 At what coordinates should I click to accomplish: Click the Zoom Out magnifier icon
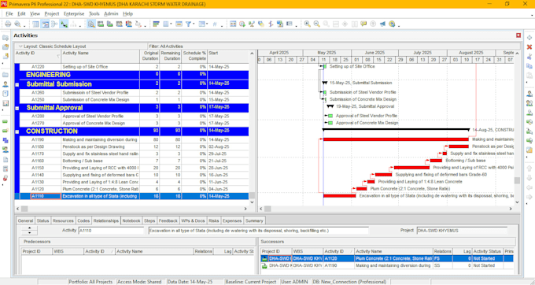coord(316,24)
